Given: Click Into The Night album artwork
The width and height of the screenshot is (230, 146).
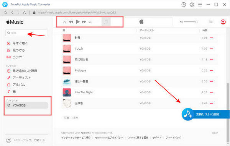Looking at the screenshot, I should (67, 92).
